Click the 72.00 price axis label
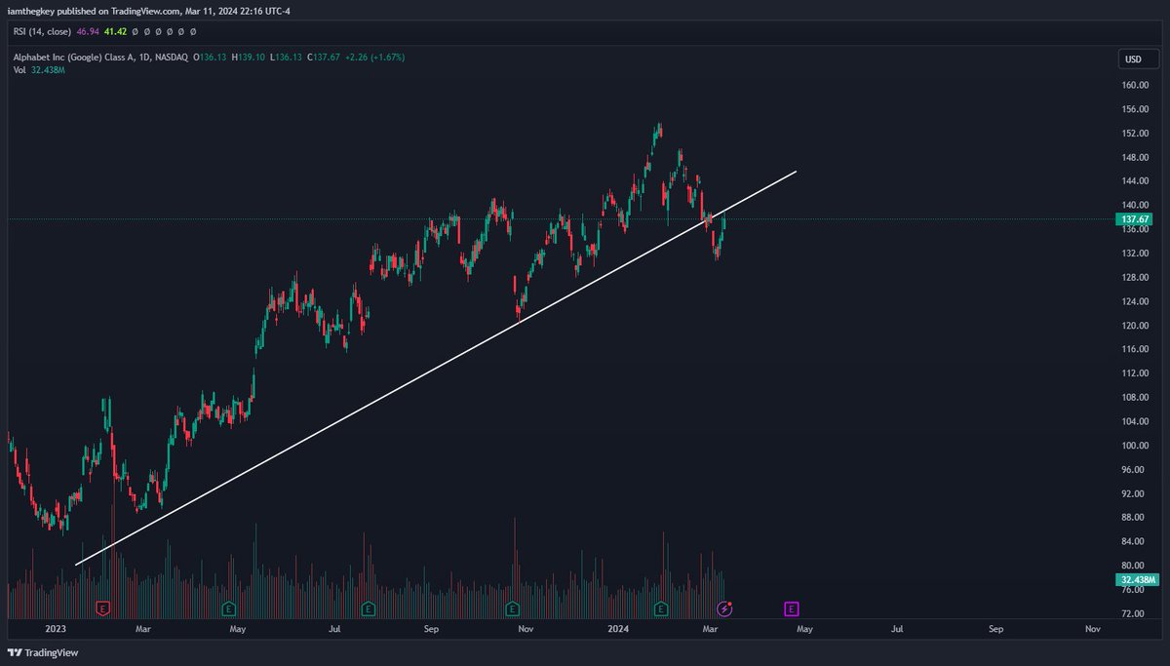The width and height of the screenshot is (1170, 666). pyautogui.click(x=1135, y=613)
